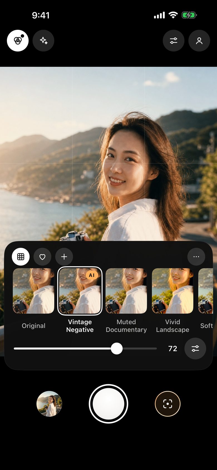This screenshot has height=470, width=217.
Task: Tap the Wi-Fi status icon
Action: 173,15
